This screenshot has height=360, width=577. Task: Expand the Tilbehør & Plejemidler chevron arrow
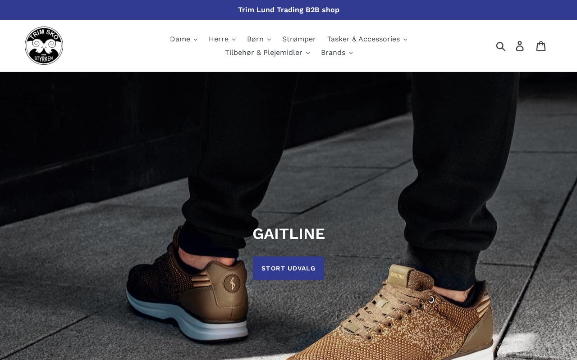coord(307,53)
